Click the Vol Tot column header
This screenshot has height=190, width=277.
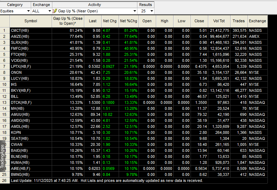coord(219,21)
